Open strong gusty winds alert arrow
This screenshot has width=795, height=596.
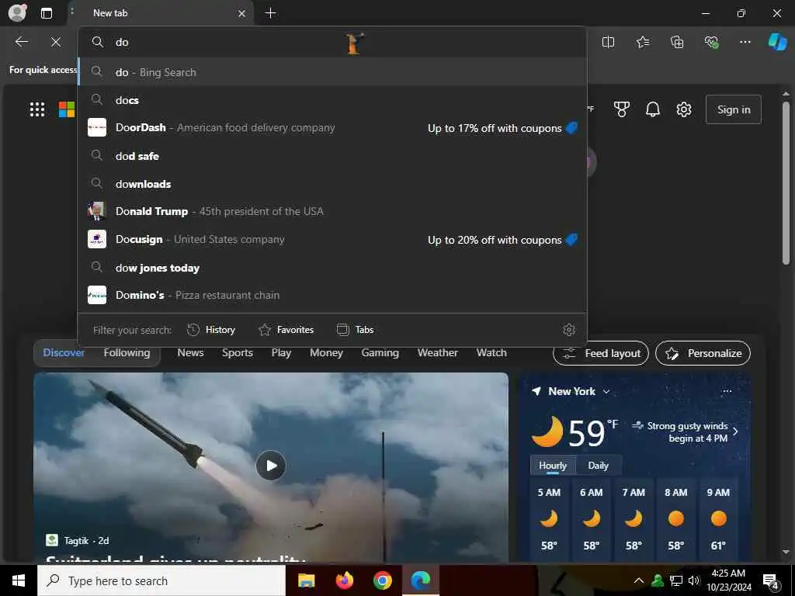coord(735,431)
